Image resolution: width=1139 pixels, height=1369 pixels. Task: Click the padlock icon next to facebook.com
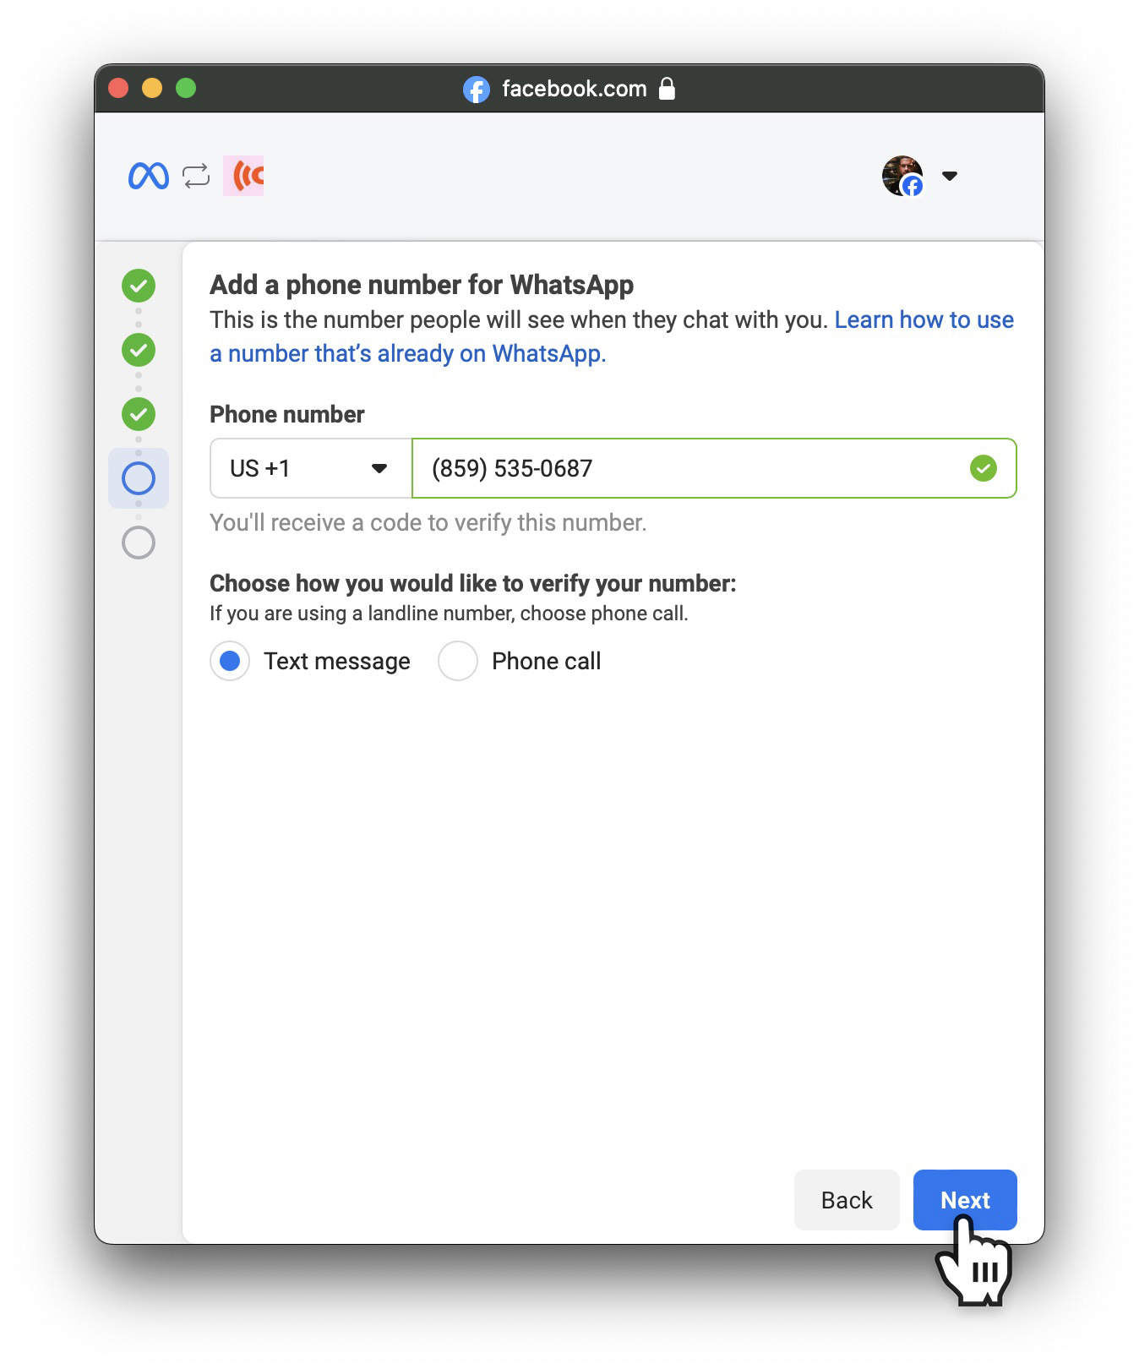(x=667, y=88)
